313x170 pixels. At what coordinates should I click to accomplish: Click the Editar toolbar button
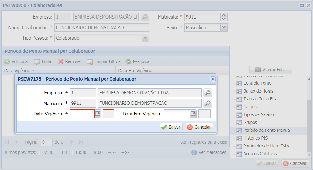(44, 61)
